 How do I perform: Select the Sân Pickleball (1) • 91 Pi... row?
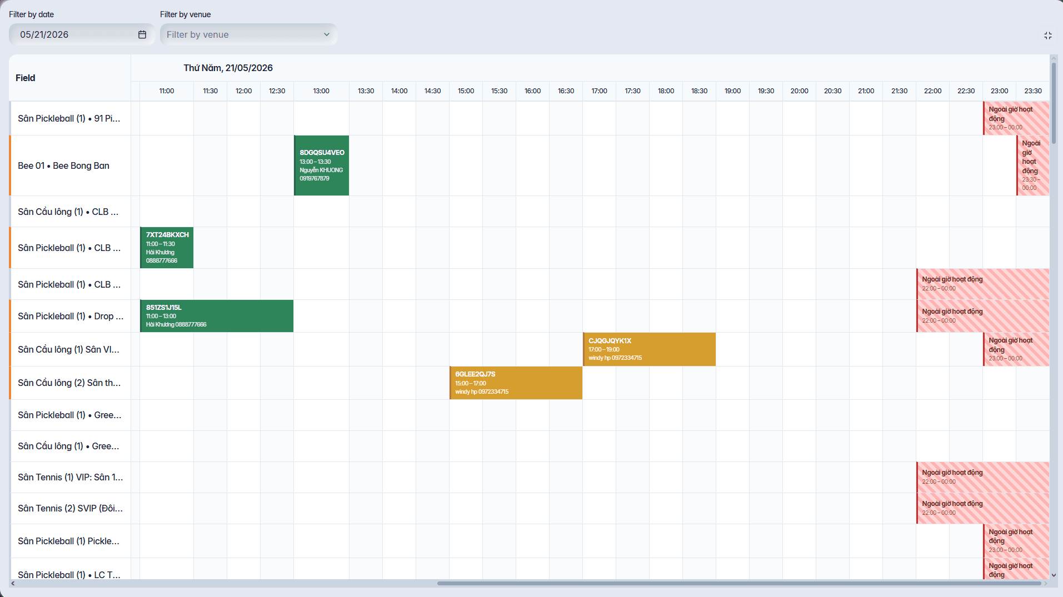70,118
